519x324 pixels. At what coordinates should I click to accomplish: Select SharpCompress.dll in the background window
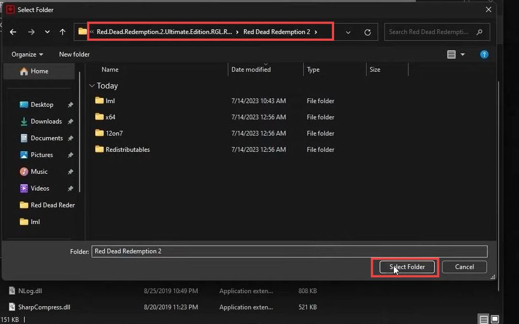click(x=44, y=307)
